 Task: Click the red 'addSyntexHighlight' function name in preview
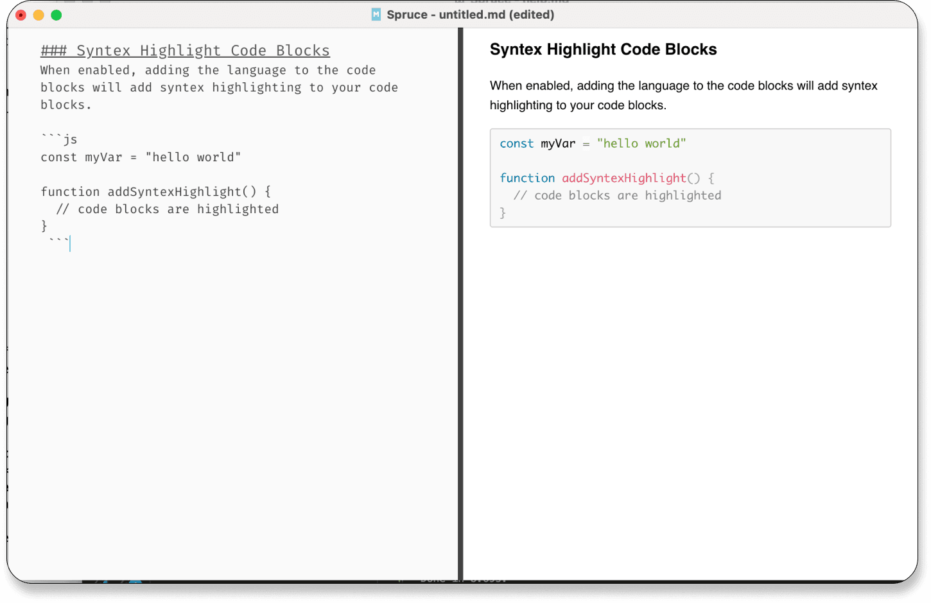[x=624, y=178]
